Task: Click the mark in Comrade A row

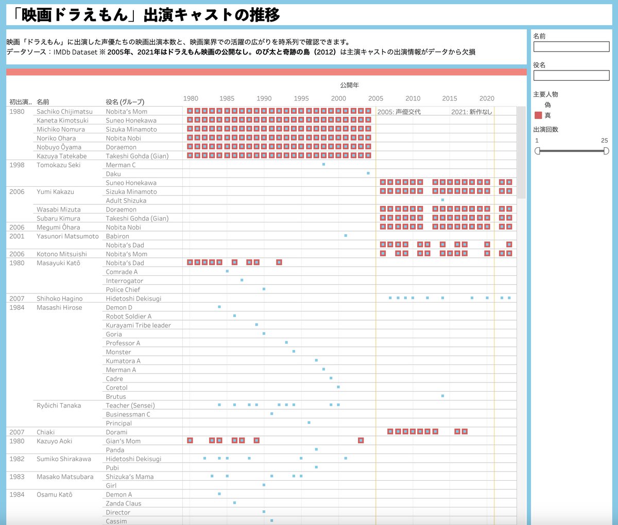Action: point(227,271)
